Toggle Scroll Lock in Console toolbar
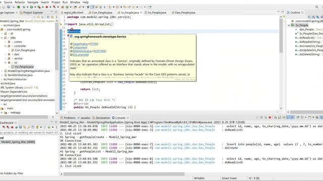This screenshot has width=323, height=181. 280,117
